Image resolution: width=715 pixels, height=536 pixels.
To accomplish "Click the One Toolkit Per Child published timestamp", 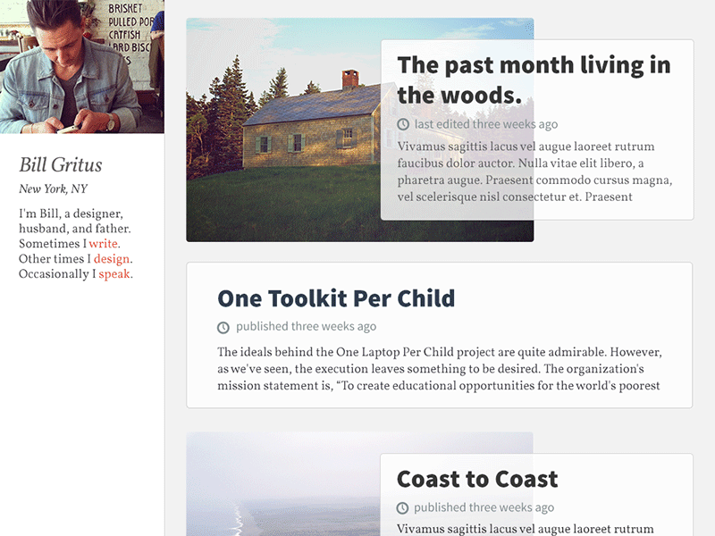I will tap(306, 327).
